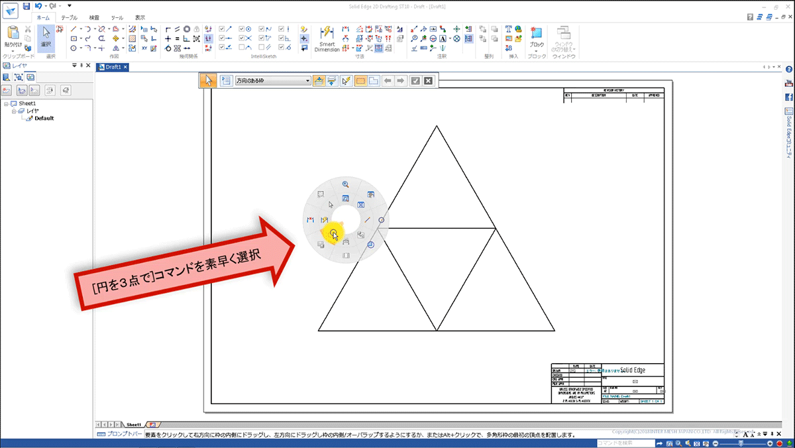The image size is (795, 448).
Task: Toggle last IntelliSketch checkbox in top row
Action: 282,29
